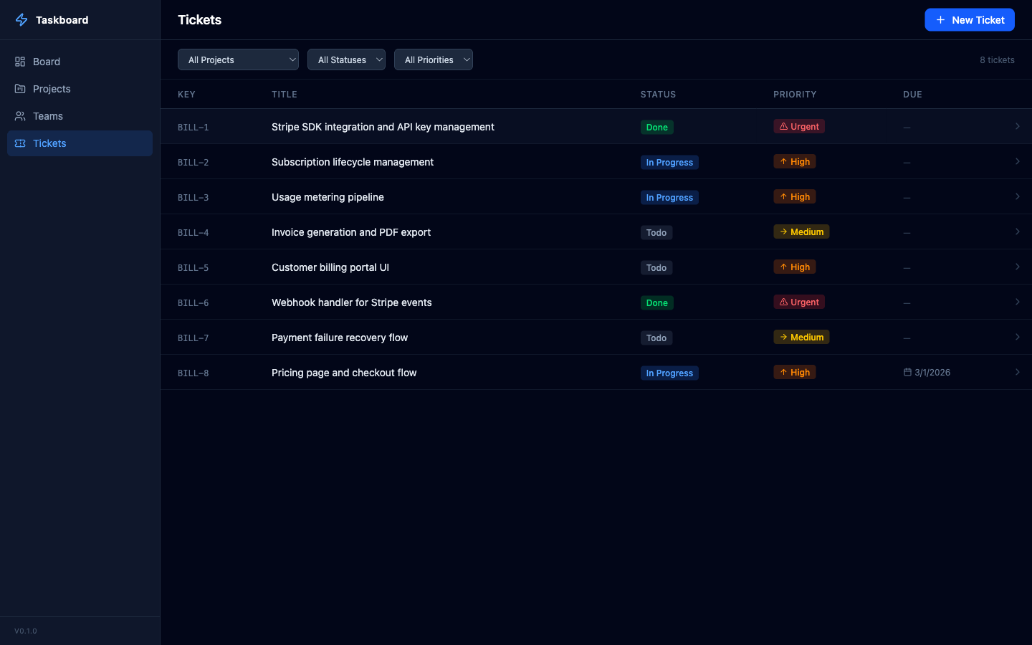Open Customer billing portal UI ticket

point(330,267)
